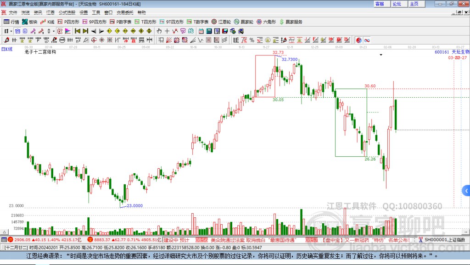This screenshot has height=265, width=470.
Task: Open the 六角形 hexagon tool
Action: point(266,22)
